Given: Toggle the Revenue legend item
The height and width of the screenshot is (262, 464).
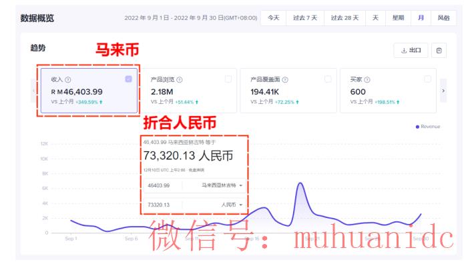Looking at the screenshot, I should pos(428,127).
